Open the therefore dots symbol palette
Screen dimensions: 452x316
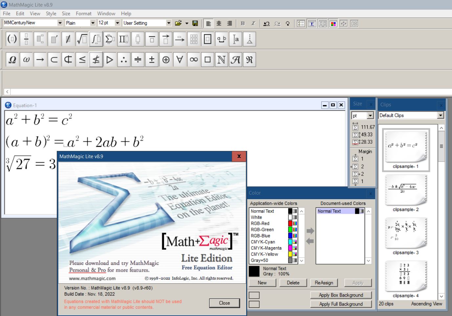click(124, 60)
